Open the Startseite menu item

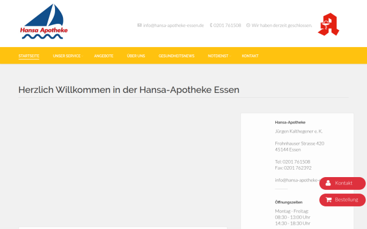coord(29,56)
